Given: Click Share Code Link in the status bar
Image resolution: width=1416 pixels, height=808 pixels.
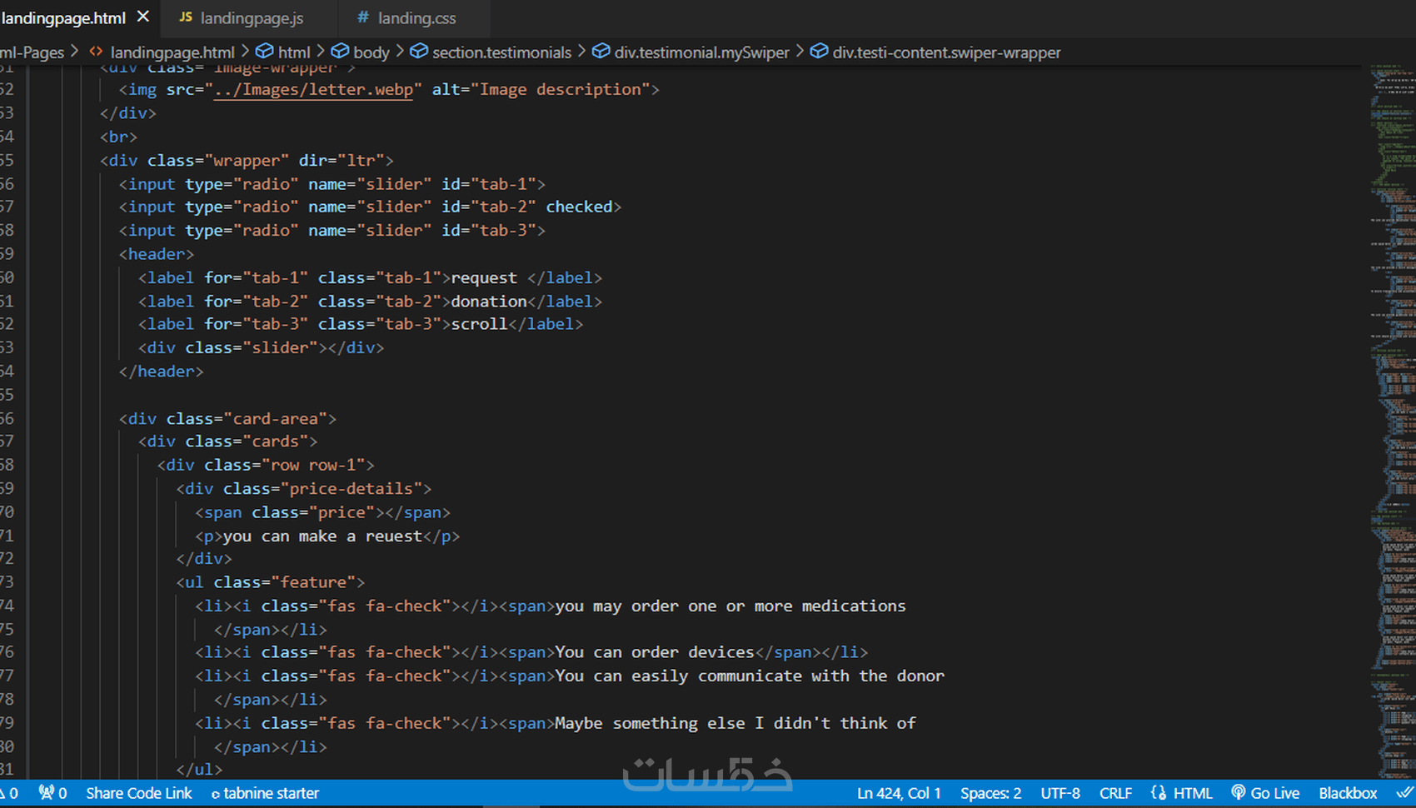Looking at the screenshot, I should [x=138, y=793].
